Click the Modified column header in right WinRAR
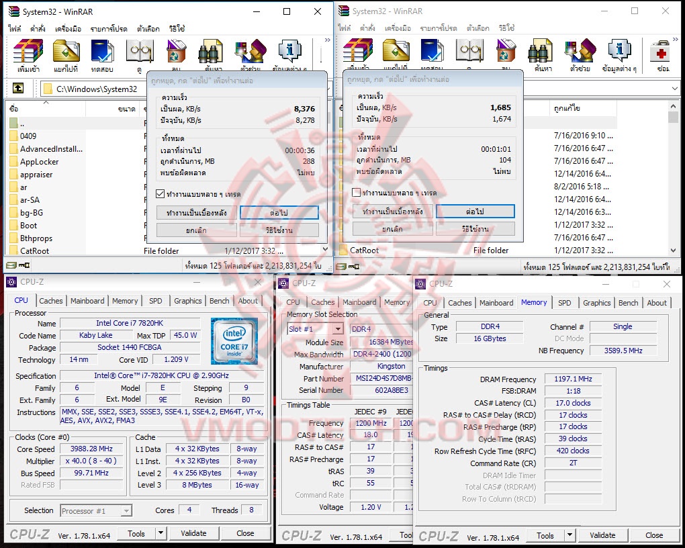685x548 pixels. point(582,107)
